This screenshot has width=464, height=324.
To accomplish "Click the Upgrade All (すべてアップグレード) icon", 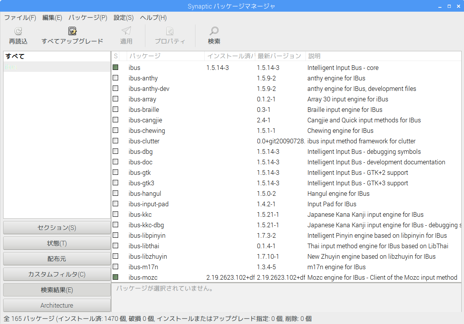I will (72, 31).
